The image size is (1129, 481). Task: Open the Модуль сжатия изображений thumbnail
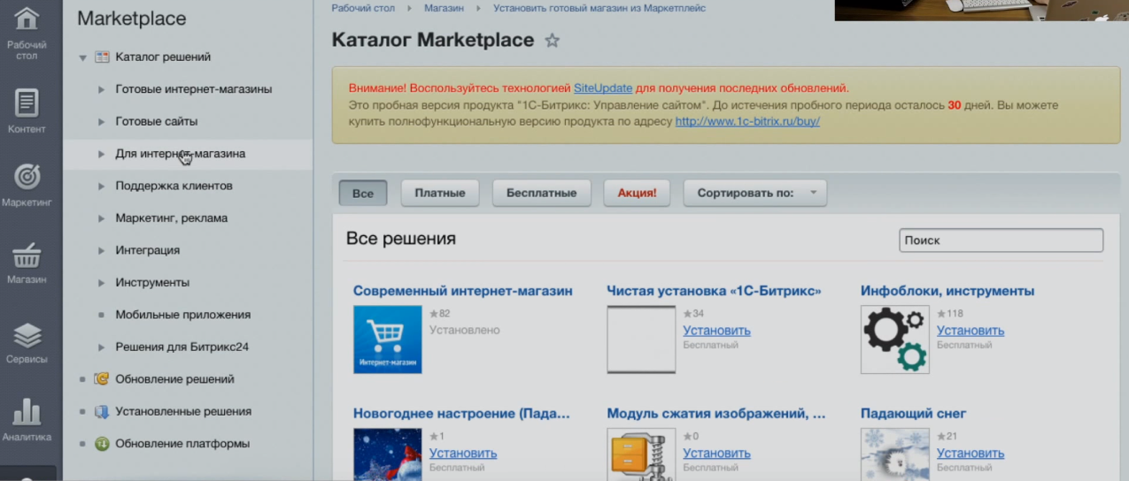point(641,454)
